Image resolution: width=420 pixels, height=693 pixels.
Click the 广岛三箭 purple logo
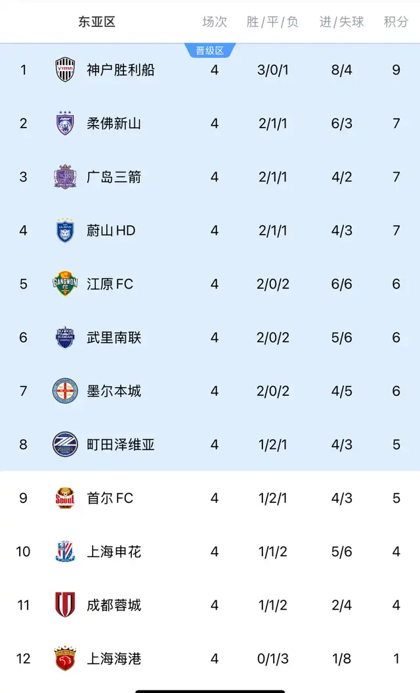tap(65, 177)
